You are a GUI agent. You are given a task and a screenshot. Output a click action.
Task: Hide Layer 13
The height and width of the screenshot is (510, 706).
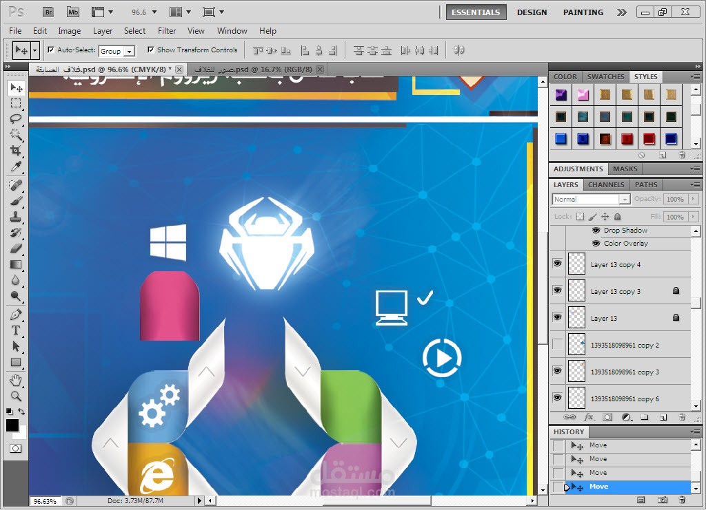557,317
